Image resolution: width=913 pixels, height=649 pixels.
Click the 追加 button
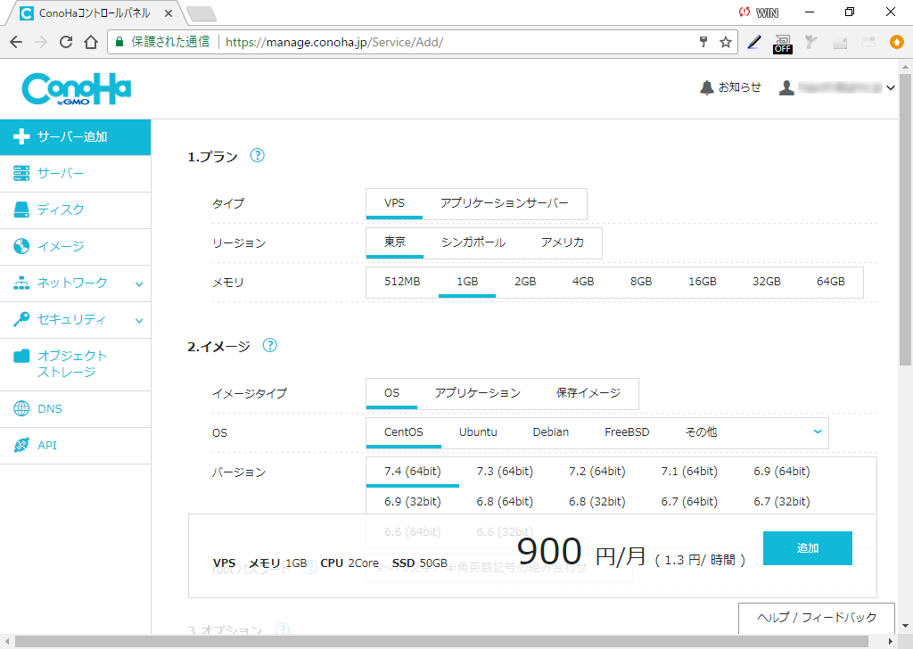point(808,547)
